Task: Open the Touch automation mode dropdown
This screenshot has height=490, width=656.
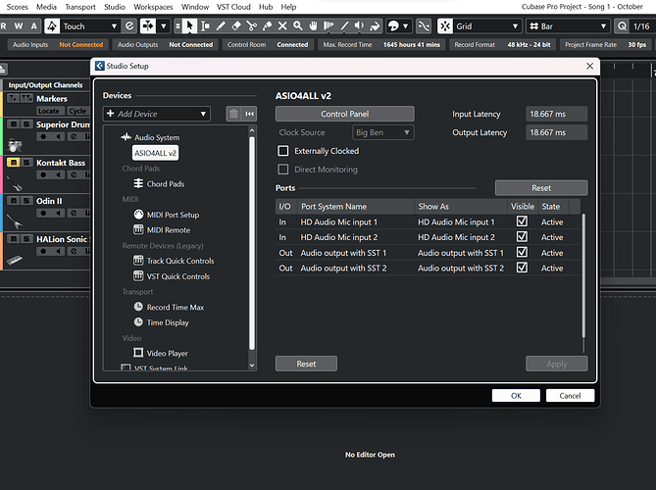Action: coord(90,25)
